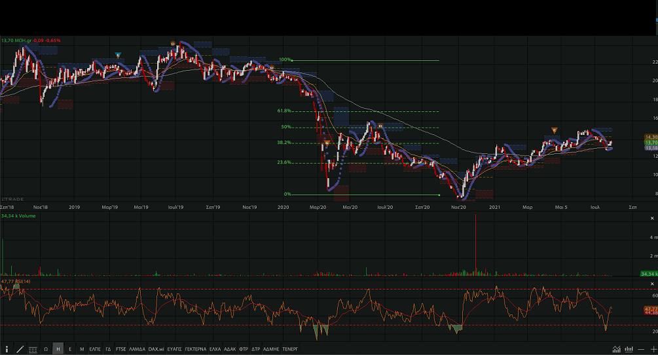This screenshot has height=355, width=658.
Task: Switch to the DAX.wi symbol tab
Action: click(156, 350)
